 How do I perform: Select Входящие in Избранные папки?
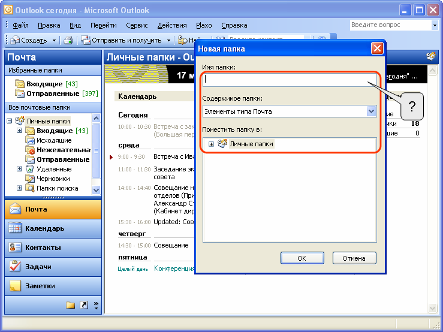click(x=46, y=84)
